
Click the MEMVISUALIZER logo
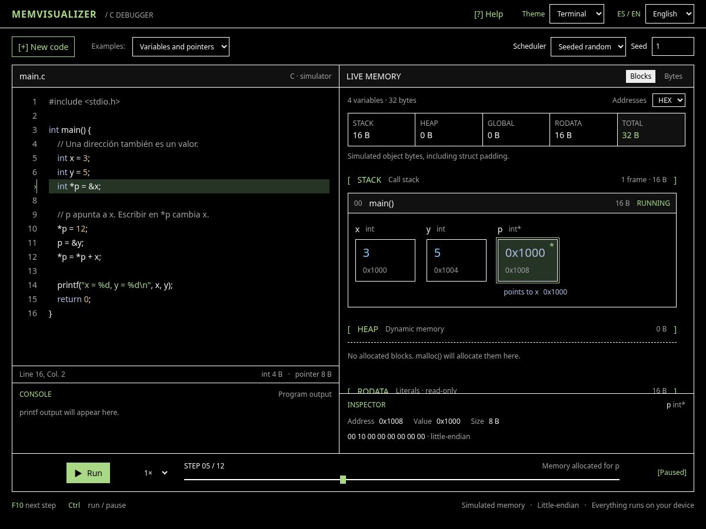coord(54,14)
